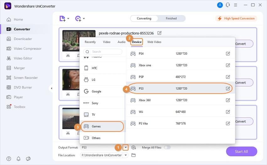Viewport: 267px width, 165px height.
Task: Click the format Search field
Action: pyautogui.click(x=103, y=52)
